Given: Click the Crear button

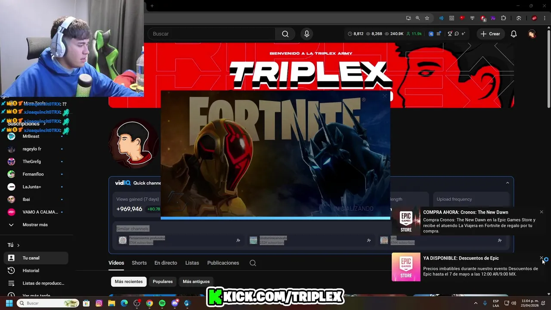Looking at the screenshot, I should coord(490,34).
